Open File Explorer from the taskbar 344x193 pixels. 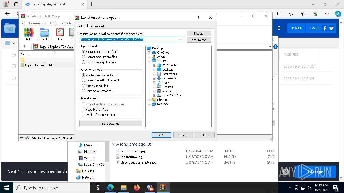(124, 188)
